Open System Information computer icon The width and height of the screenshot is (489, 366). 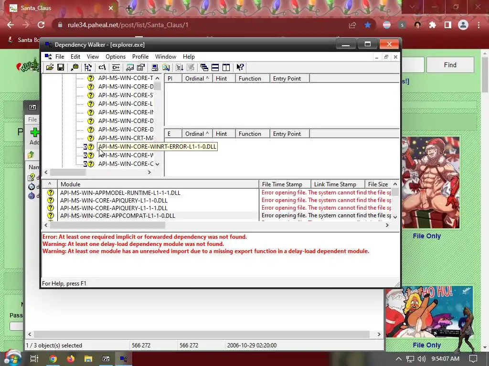pos(155,67)
